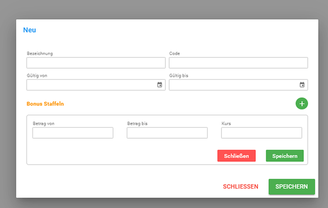
Task: Open the Gültig von calendar picker
Action: (x=160, y=85)
